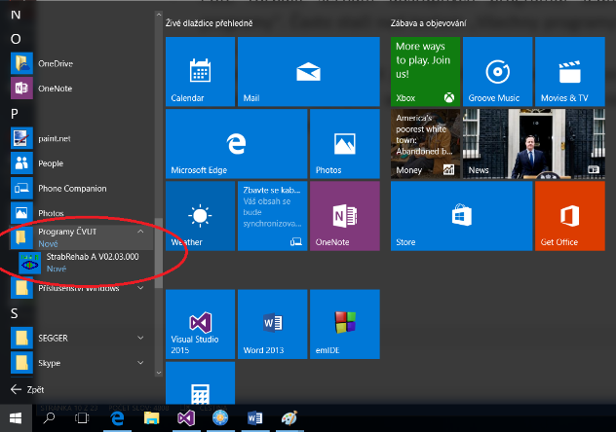Expand the Příslušenství Windows folder

coord(140,288)
